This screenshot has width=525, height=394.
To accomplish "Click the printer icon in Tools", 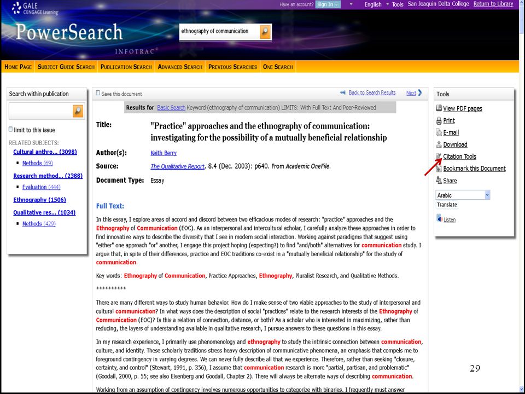I will pos(439,120).
